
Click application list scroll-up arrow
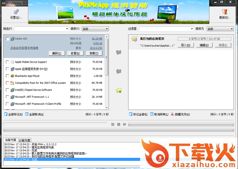point(107,37)
